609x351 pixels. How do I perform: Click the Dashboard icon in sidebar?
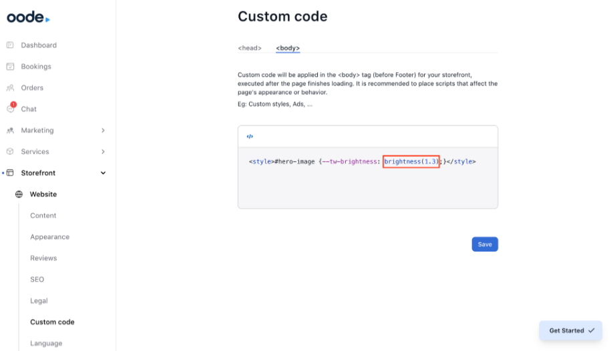pyautogui.click(x=10, y=45)
